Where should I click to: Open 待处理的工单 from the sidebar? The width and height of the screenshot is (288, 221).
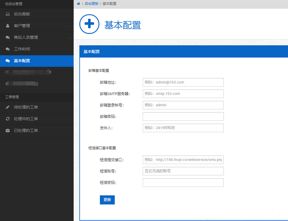click(x=26, y=107)
